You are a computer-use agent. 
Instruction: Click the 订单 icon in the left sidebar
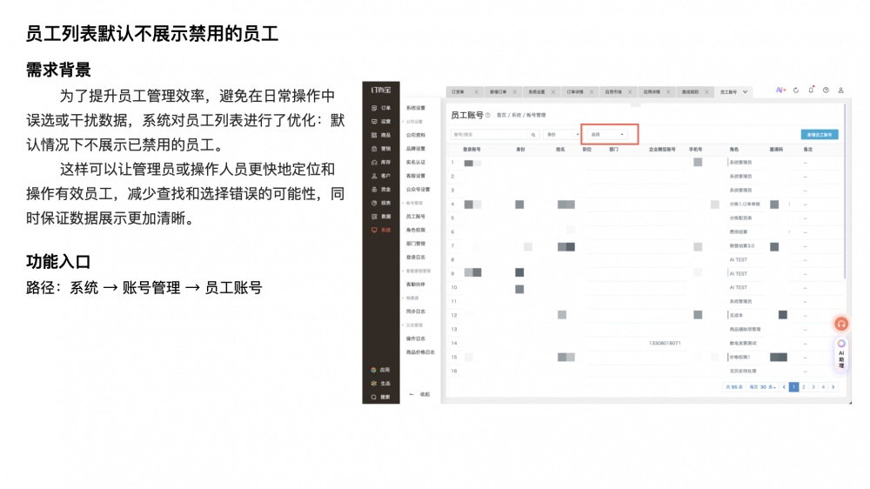click(x=374, y=108)
